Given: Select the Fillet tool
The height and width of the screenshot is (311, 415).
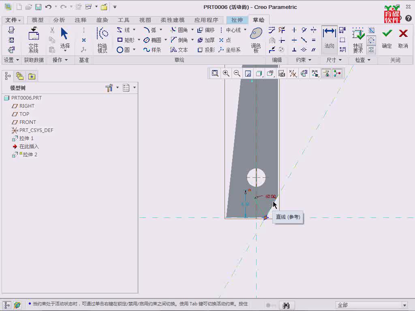Looking at the screenshot, I should click(x=179, y=30).
